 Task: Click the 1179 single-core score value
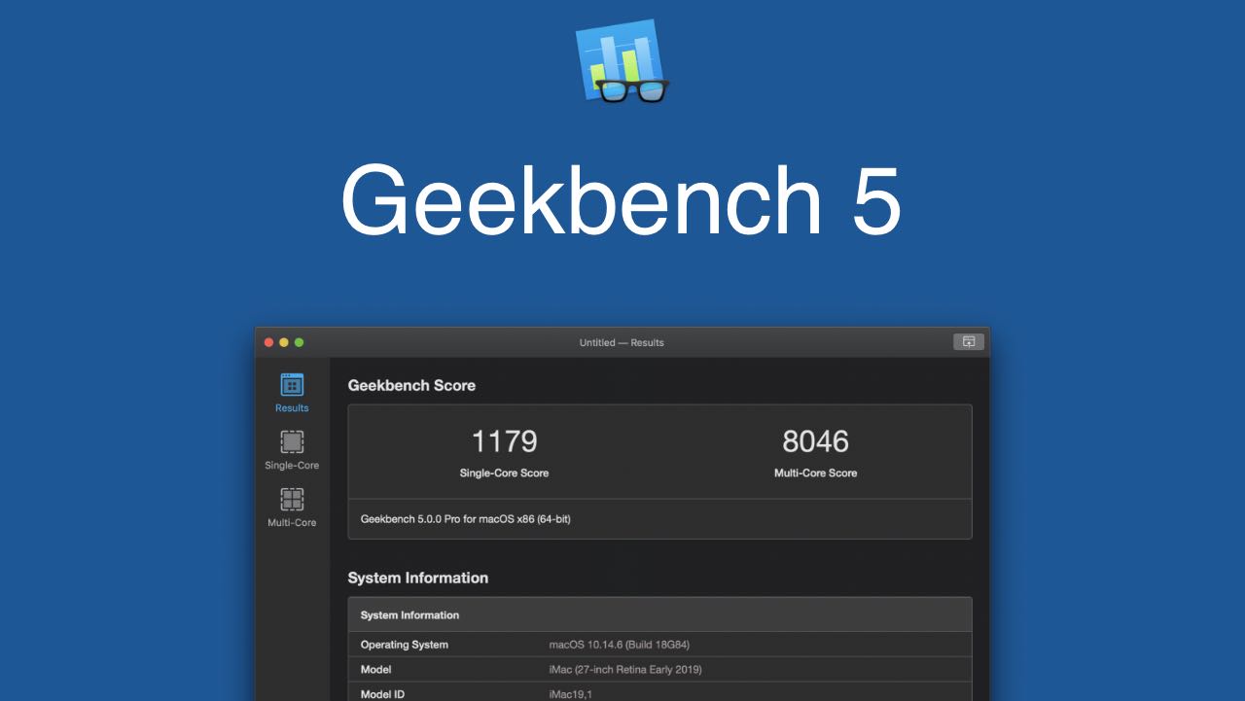pos(504,441)
